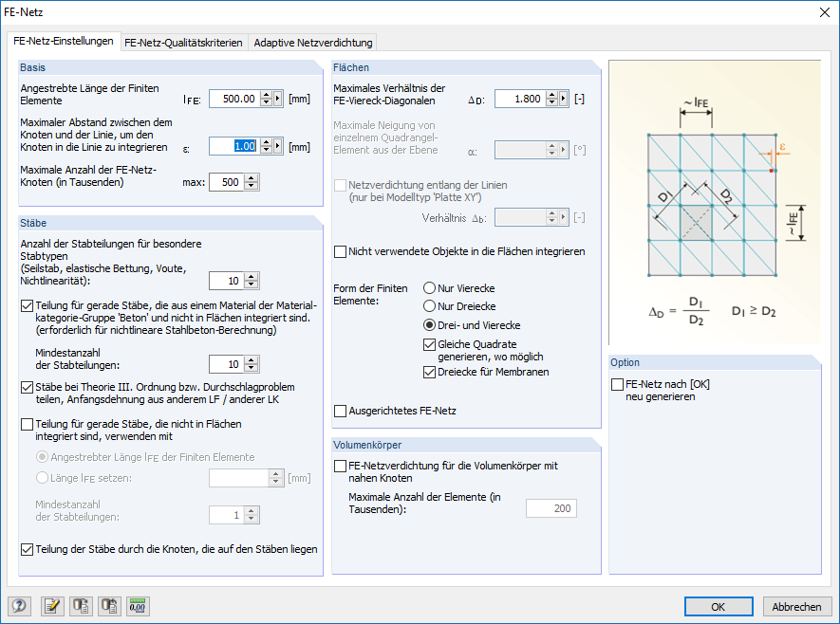The height and width of the screenshot is (624, 840).
Task: Export dialog parameters with the clipboard-copy icon
Action: coord(81,606)
